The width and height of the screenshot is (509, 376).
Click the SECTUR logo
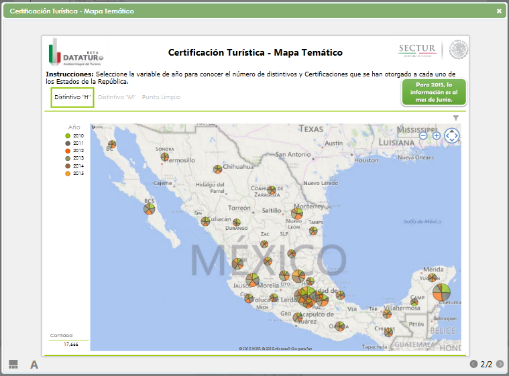417,50
